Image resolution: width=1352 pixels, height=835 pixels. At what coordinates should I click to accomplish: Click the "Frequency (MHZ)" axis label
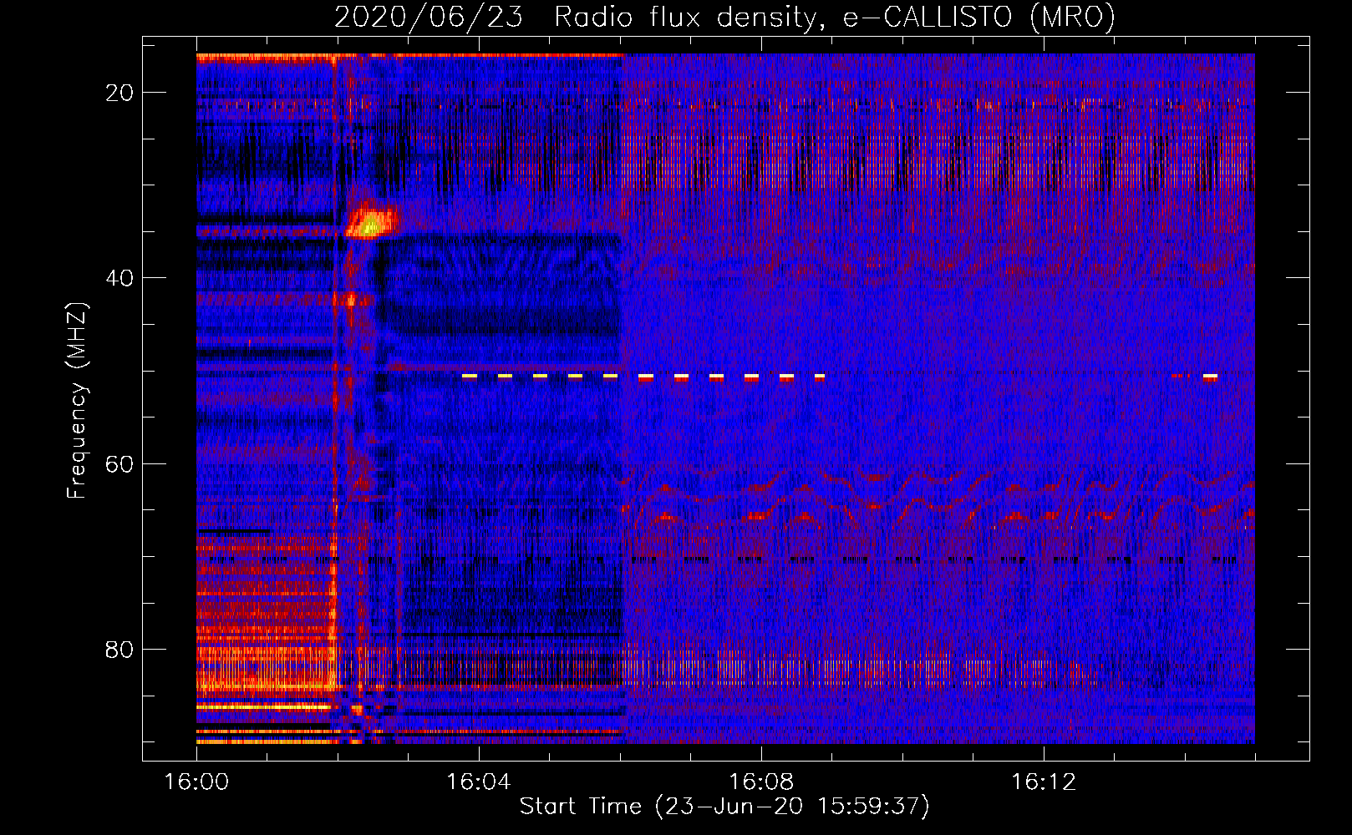(76, 401)
